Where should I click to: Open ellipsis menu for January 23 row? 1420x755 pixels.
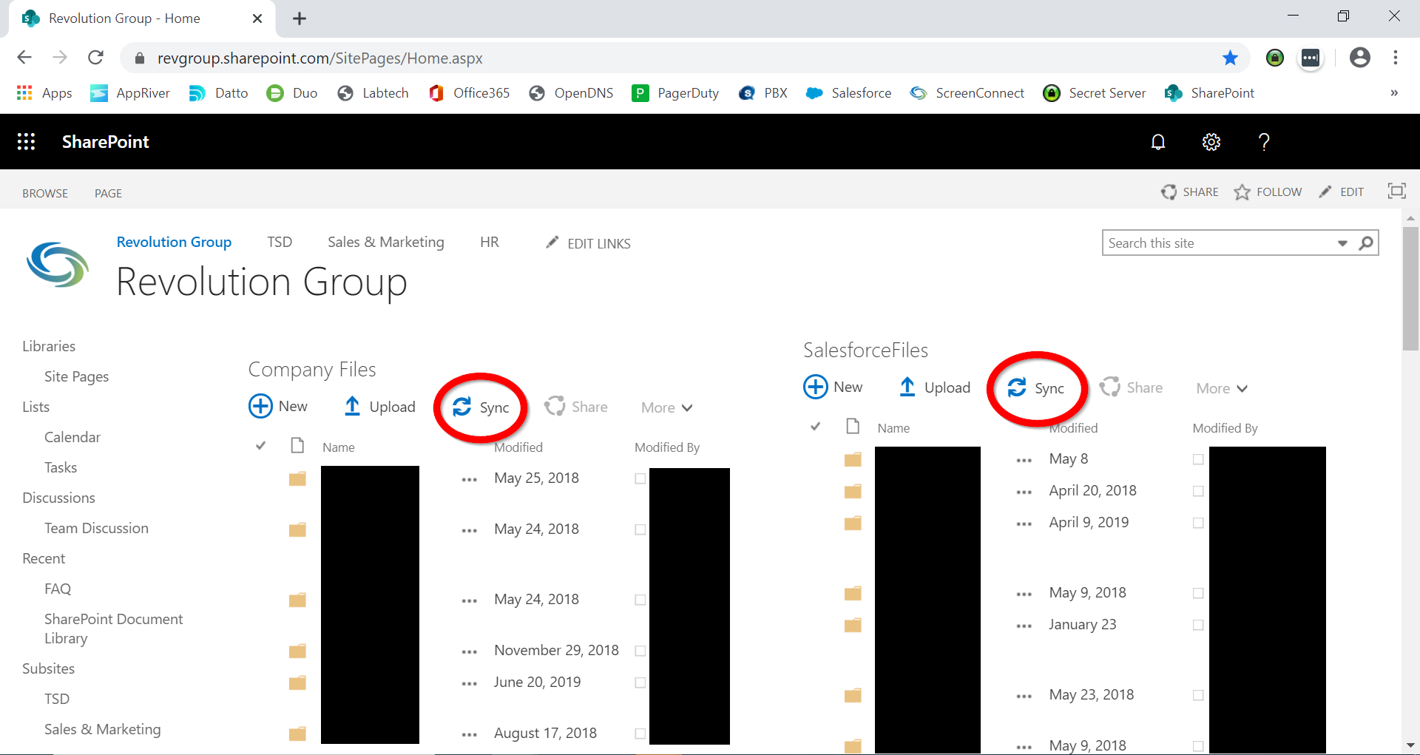(x=1024, y=626)
